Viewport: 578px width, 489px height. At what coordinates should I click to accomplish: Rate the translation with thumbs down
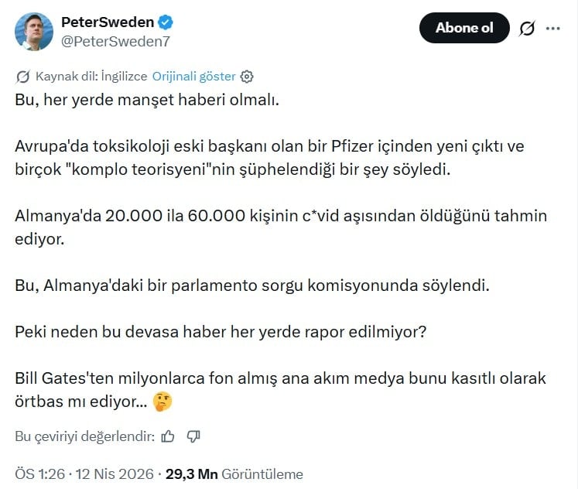[193, 436]
